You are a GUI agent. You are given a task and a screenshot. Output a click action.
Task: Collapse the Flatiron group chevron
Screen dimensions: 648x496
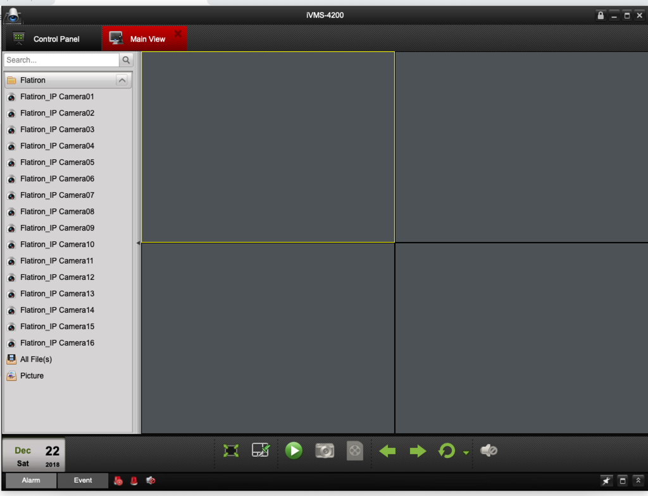pyautogui.click(x=122, y=80)
